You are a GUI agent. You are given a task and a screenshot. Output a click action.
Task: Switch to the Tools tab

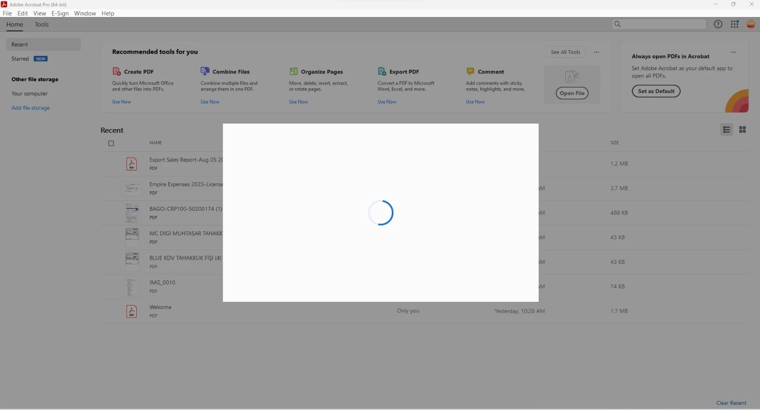click(x=42, y=25)
